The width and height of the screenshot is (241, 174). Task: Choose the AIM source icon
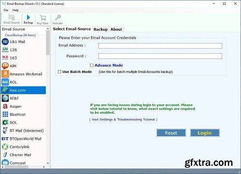coord(5,66)
